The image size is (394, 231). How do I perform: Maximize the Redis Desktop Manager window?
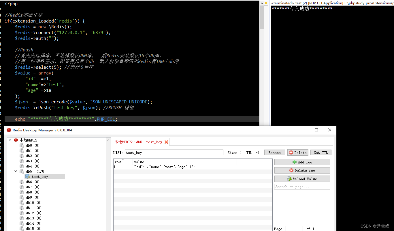coord(316,130)
